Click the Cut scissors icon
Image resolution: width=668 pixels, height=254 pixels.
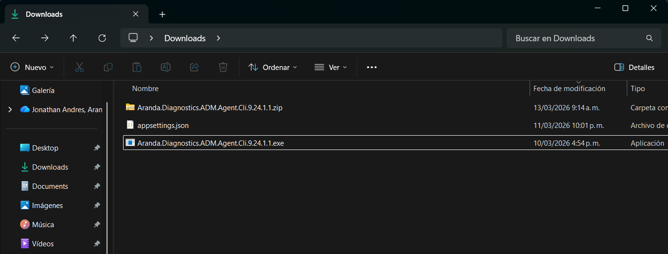[x=79, y=68]
